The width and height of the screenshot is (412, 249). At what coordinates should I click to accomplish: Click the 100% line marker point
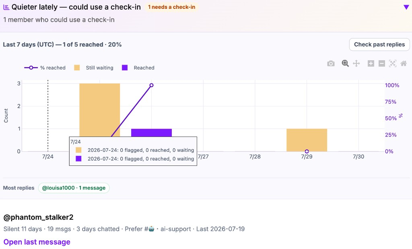tap(151, 85)
